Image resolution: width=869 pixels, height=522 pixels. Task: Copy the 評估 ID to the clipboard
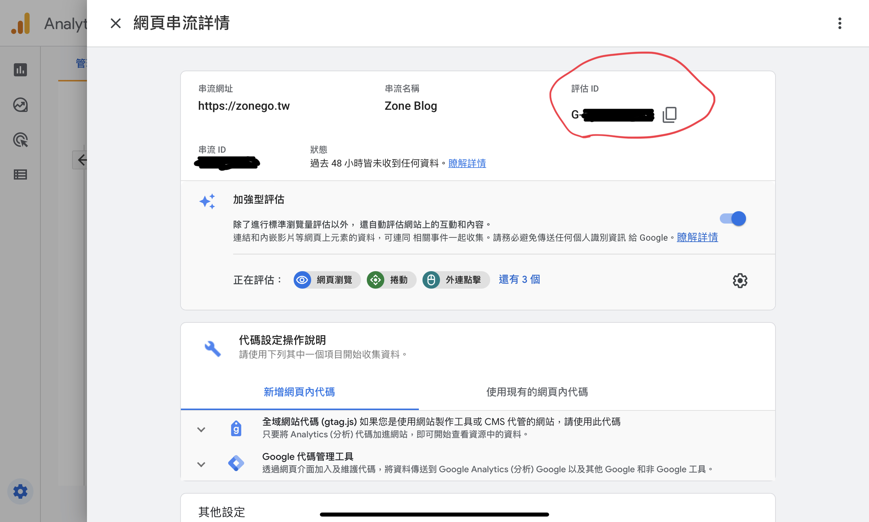[670, 115]
